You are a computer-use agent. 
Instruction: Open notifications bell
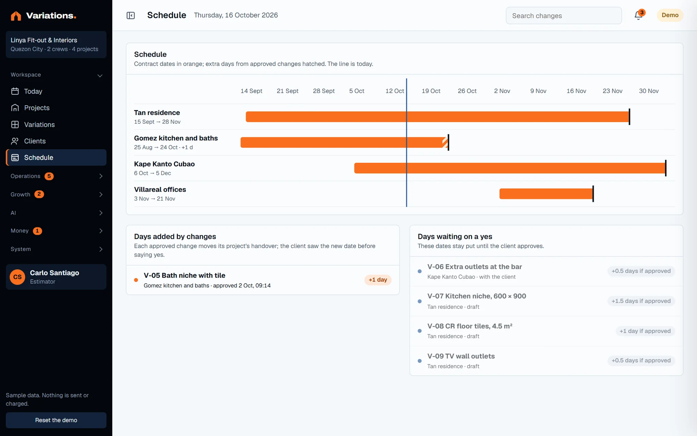[x=638, y=15]
